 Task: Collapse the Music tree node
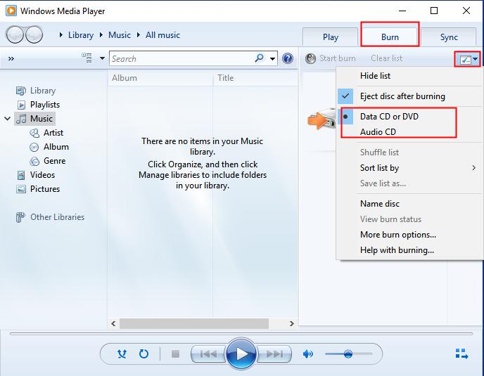[x=8, y=119]
